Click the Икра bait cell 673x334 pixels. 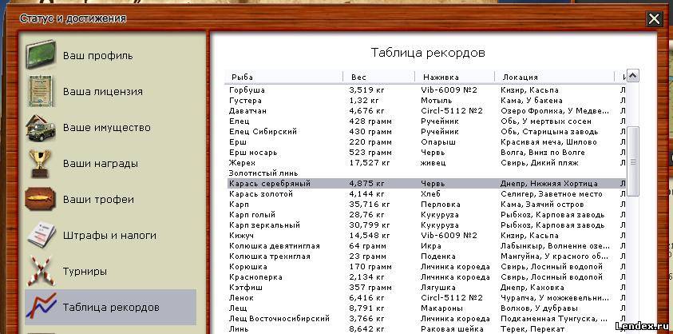point(431,246)
